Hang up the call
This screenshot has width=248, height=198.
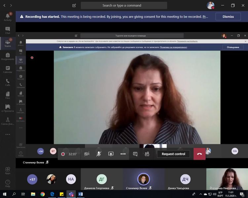coord(199,154)
